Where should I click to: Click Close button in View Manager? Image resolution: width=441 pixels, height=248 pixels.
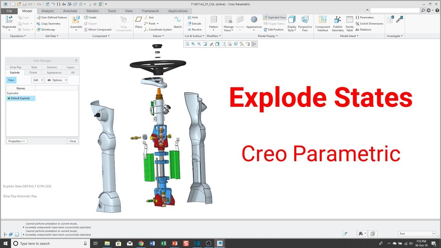[73, 141]
